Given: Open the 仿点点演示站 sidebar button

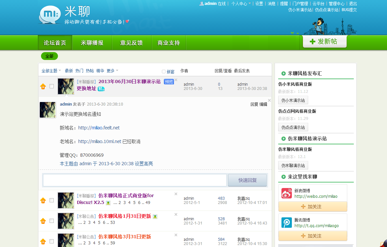Looking at the screenshot, I should point(293,127).
